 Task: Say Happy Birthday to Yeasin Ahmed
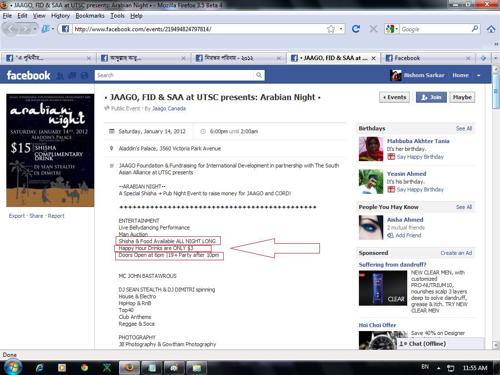tap(420, 189)
